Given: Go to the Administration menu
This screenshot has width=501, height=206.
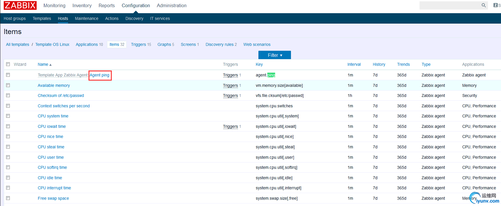Looking at the screenshot, I should tap(171, 6).
